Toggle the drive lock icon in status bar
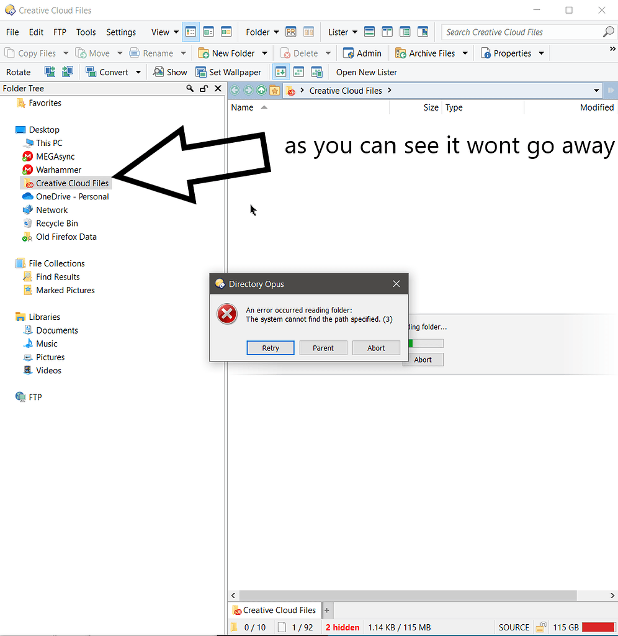Viewport: 618px width, 636px height. (541, 627)
